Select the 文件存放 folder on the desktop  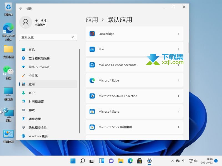8,51
